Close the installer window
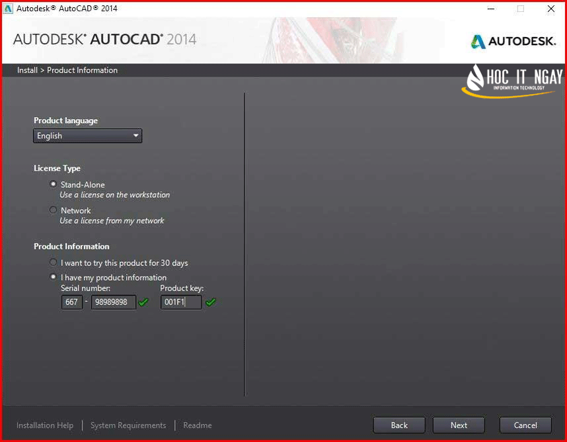The height and width of the screenshot is (442, 567). [x=550, y=9]
